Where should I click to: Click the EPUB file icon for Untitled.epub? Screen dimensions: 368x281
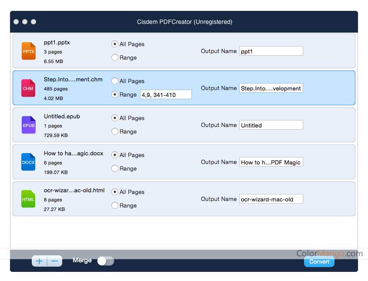pos(29,125)
